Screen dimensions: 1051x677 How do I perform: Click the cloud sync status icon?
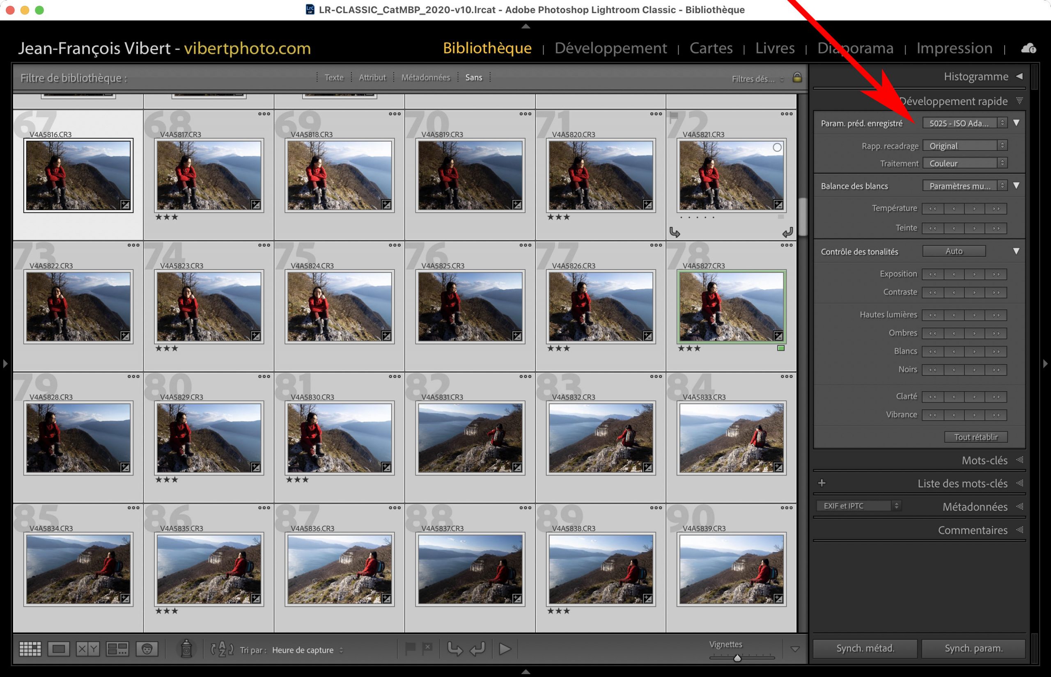point(1028,48)
